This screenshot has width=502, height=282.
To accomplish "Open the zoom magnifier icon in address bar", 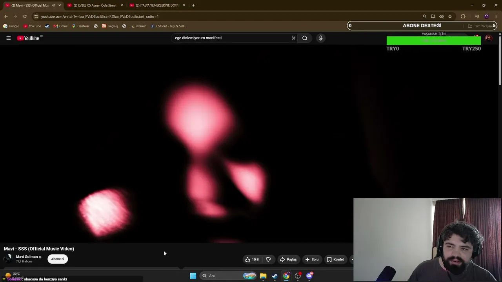I will pyautogui.click(x=424, y=16).
